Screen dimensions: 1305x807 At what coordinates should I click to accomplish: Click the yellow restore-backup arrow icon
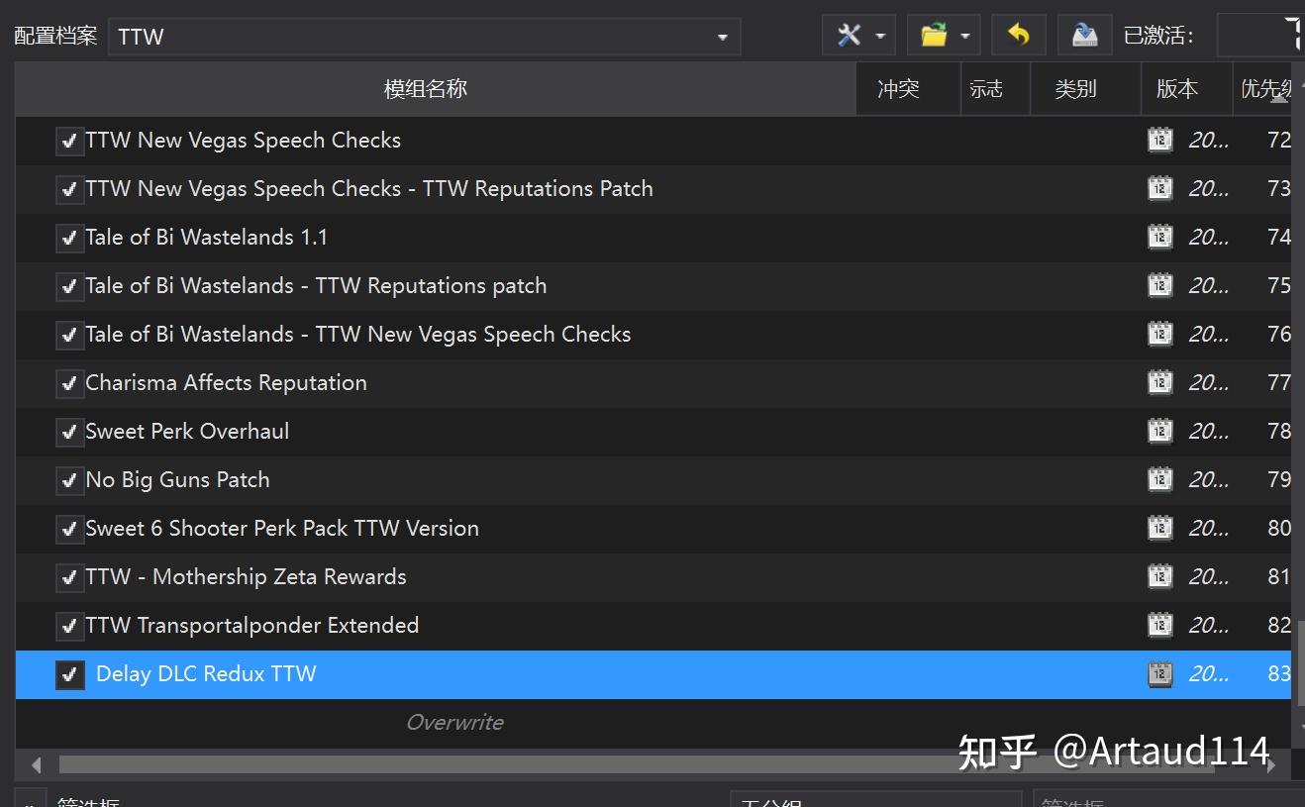click(x=1018, y=35)
